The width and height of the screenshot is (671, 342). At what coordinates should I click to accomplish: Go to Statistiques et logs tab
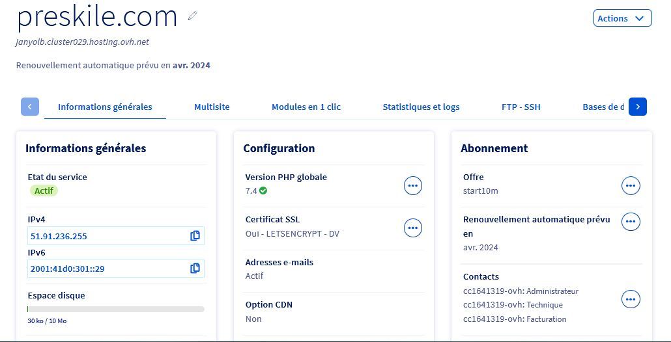coord(421,107)
